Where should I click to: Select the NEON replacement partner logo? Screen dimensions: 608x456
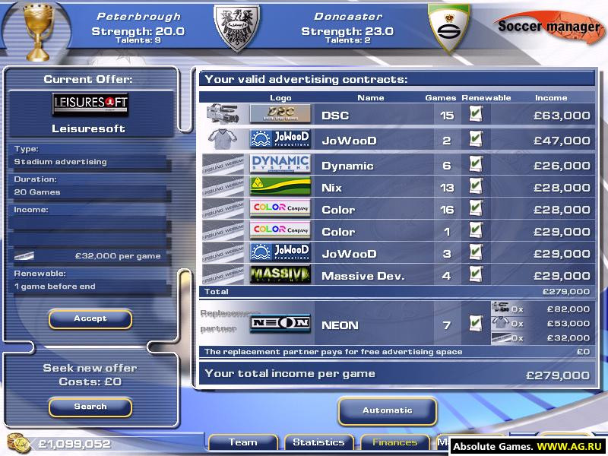(280, 324)
